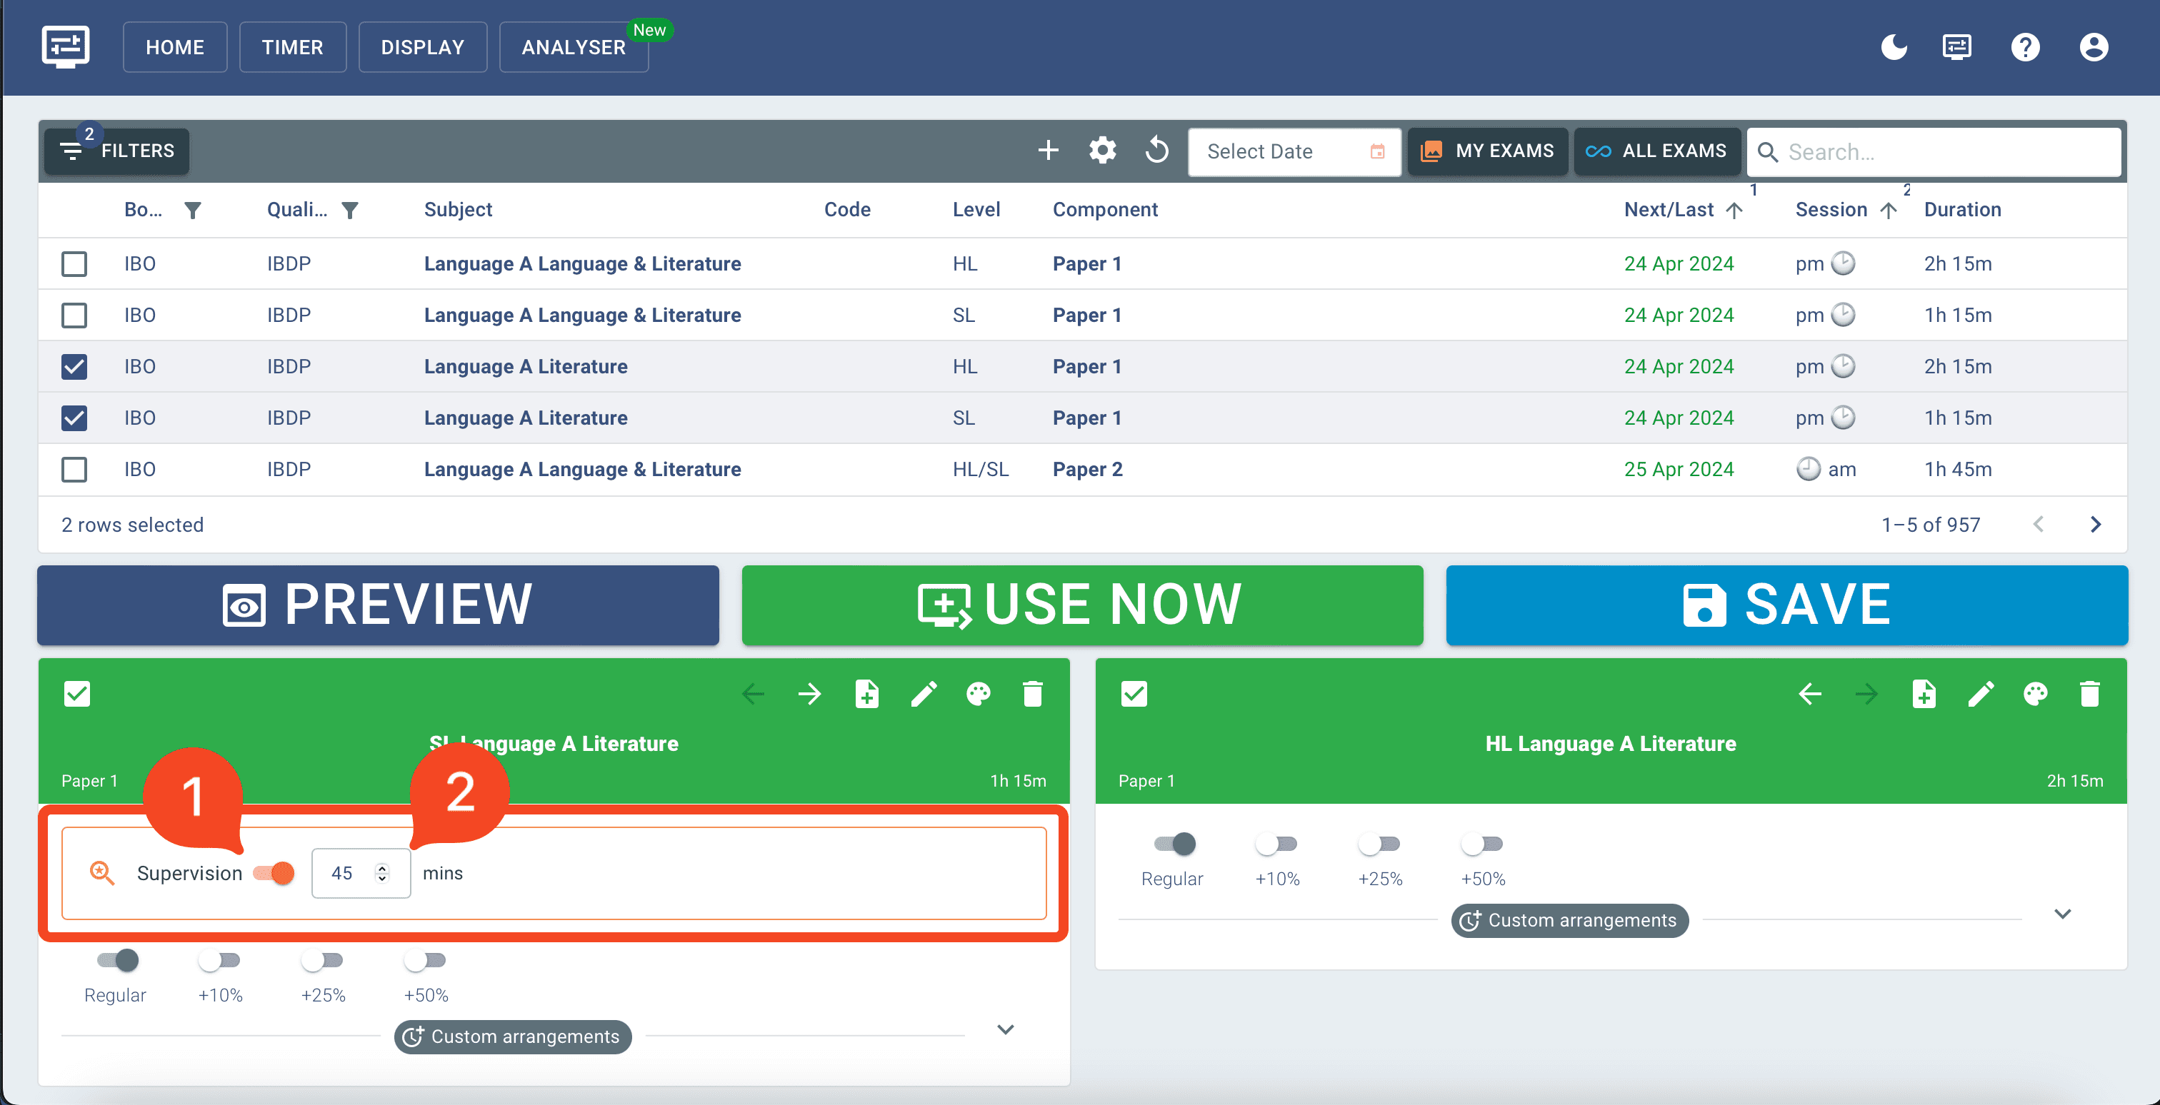This screenshot has width=2160, height=1105.
Task: Click the edit pencil icon on SL card
Action: pos(924,693)
